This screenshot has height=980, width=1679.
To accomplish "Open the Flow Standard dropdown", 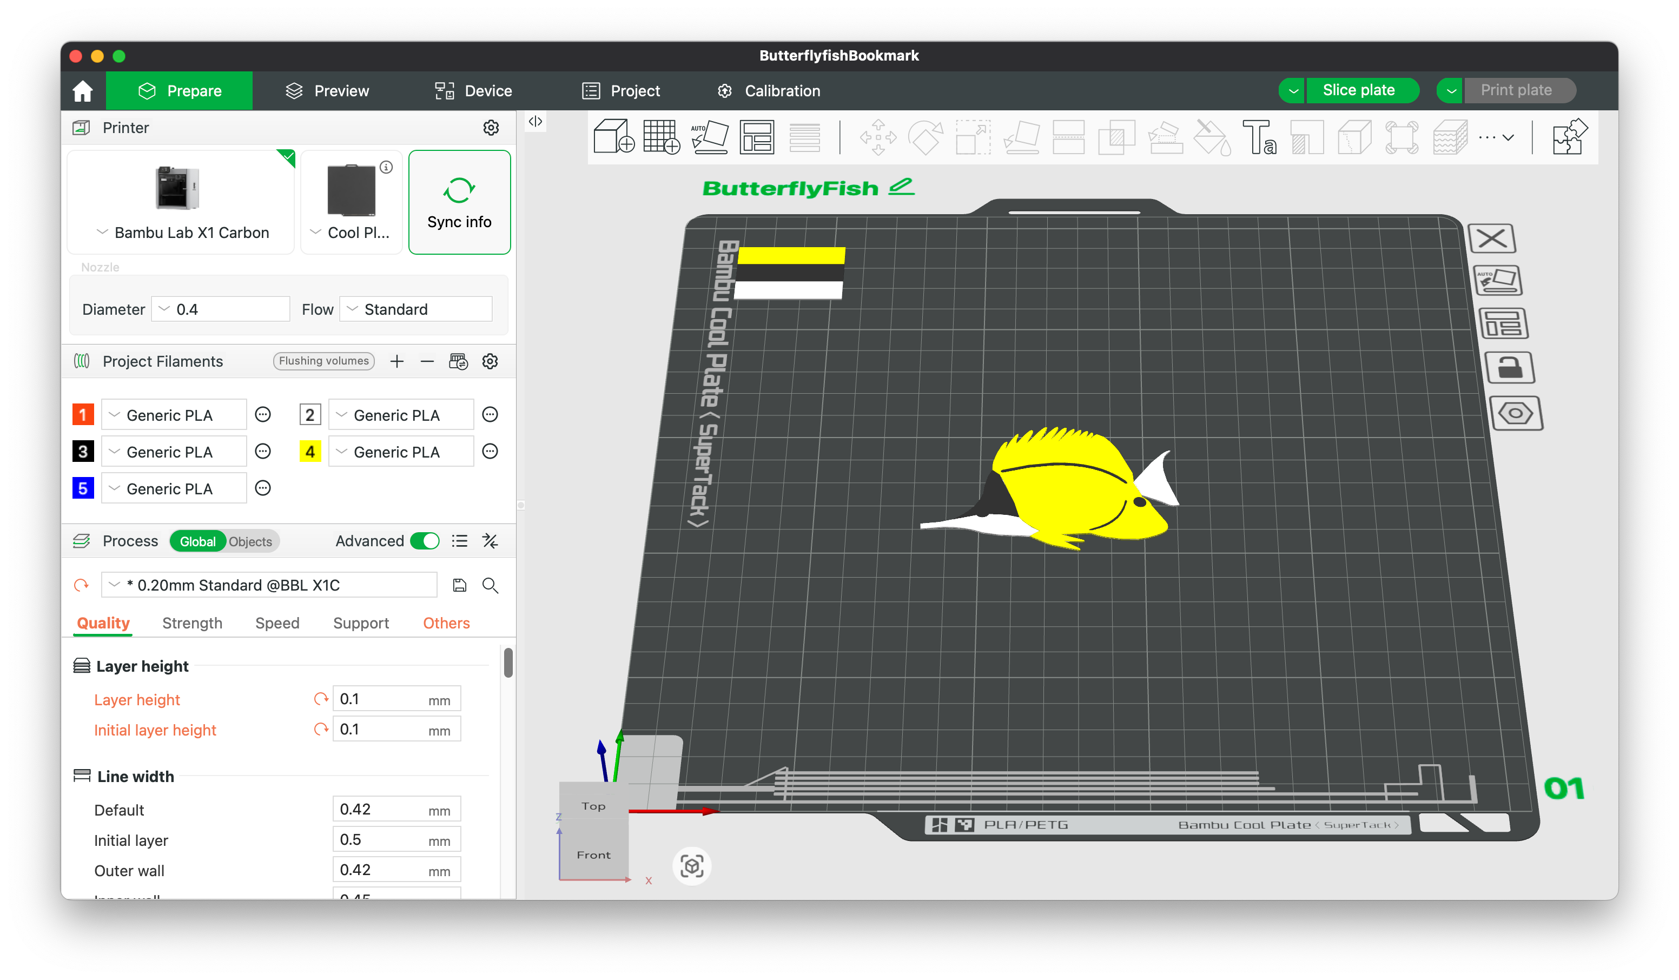I will [416, 309].
